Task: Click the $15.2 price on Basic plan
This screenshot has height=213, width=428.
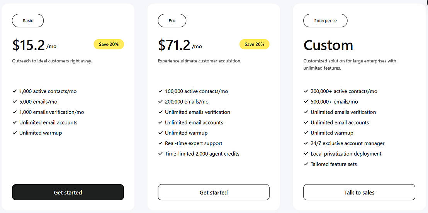Action: point(29,45)
